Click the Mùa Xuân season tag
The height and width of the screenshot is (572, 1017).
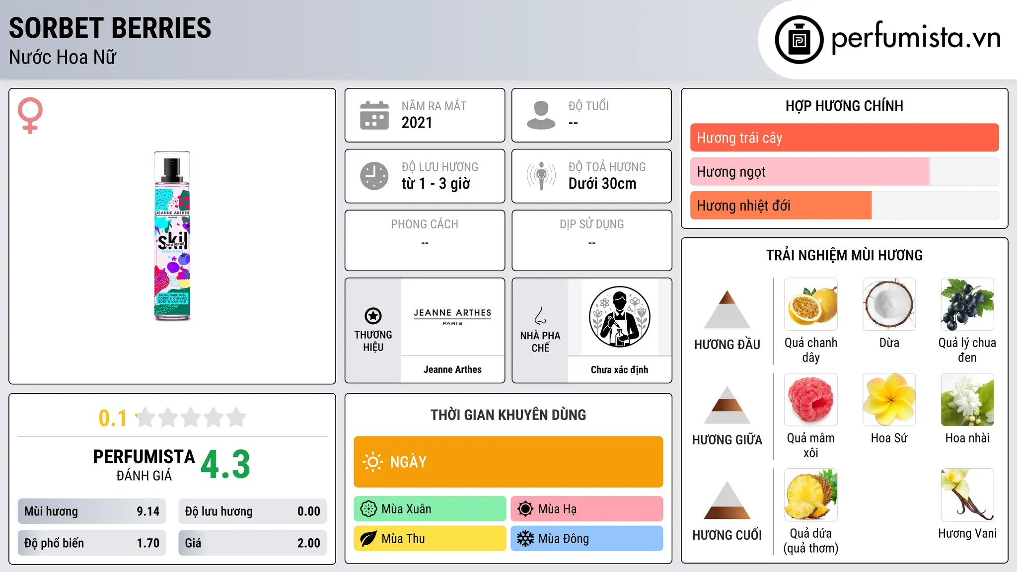(x=430, y=509)
